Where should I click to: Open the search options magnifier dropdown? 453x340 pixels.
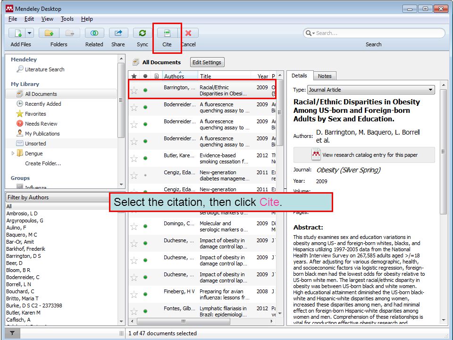310,33
